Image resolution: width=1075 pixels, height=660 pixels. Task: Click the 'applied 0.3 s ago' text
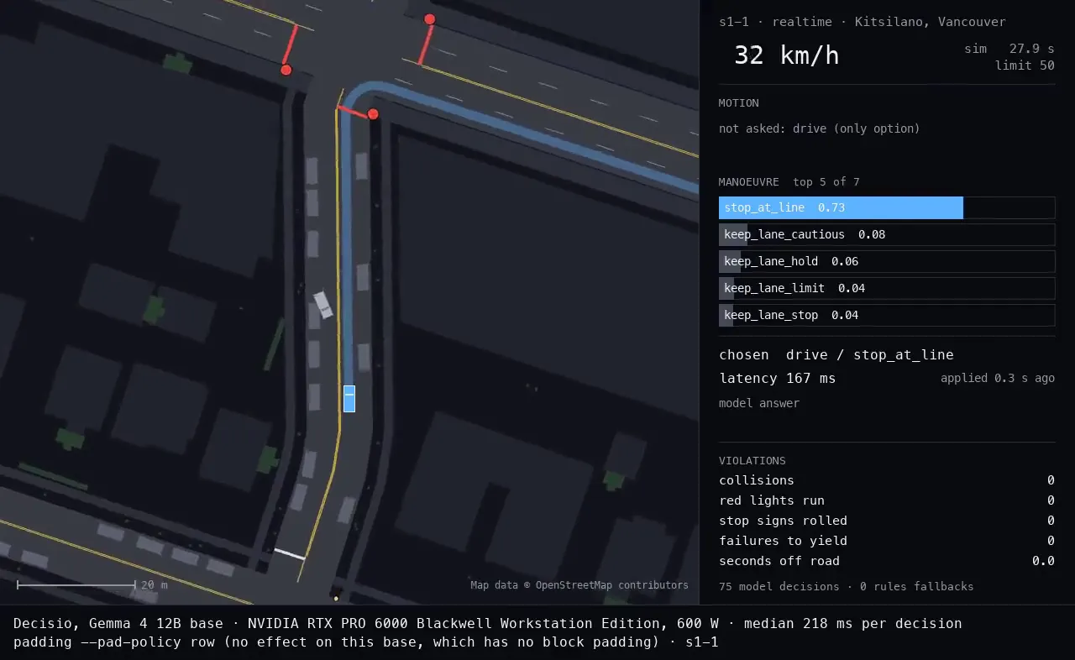point(998,378)
